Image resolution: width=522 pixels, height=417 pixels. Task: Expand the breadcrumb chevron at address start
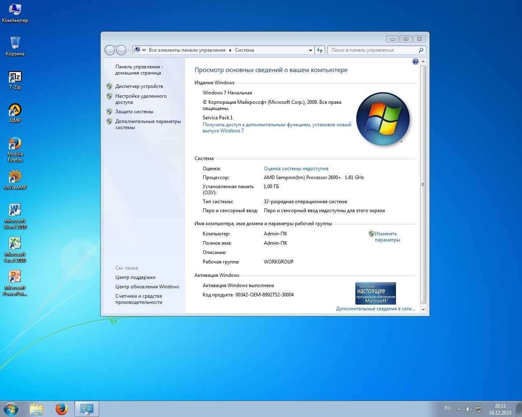click(x=144, y=50)
